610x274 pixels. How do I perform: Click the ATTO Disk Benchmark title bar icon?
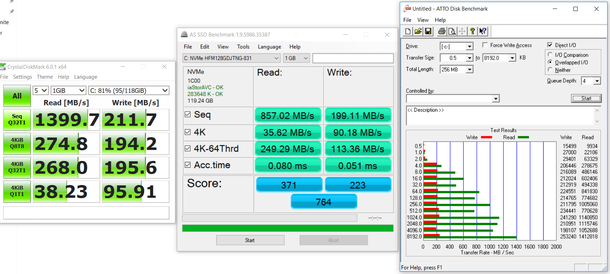coord(407,9)
